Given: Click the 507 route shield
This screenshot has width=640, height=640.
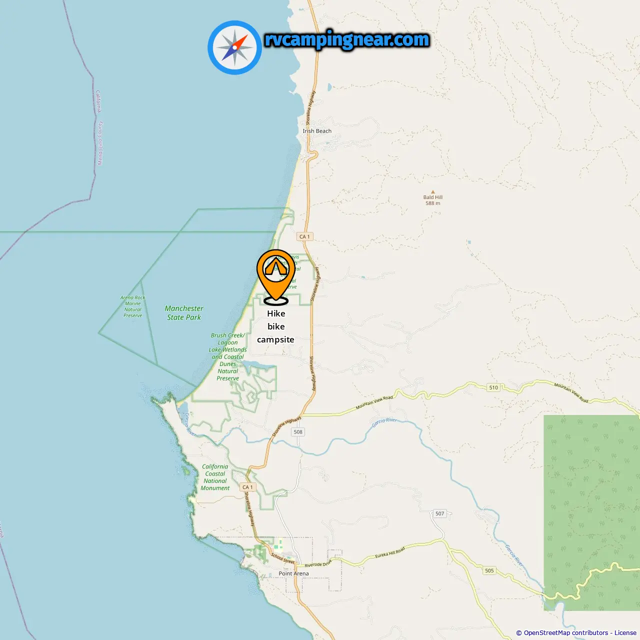Looking at the screenshot, I should point(439,513).
